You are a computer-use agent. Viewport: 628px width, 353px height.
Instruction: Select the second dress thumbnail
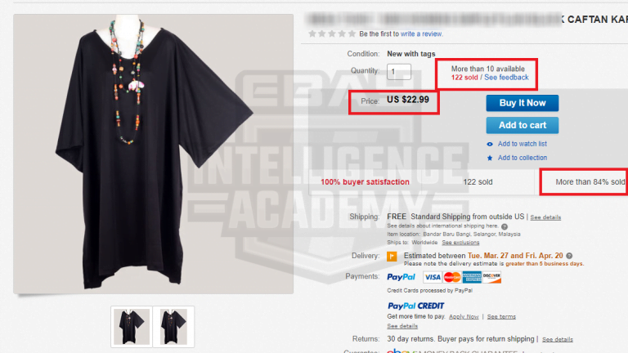173,327
